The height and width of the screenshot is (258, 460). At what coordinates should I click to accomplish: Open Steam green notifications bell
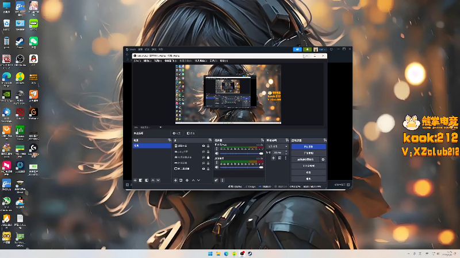point(307,49)
